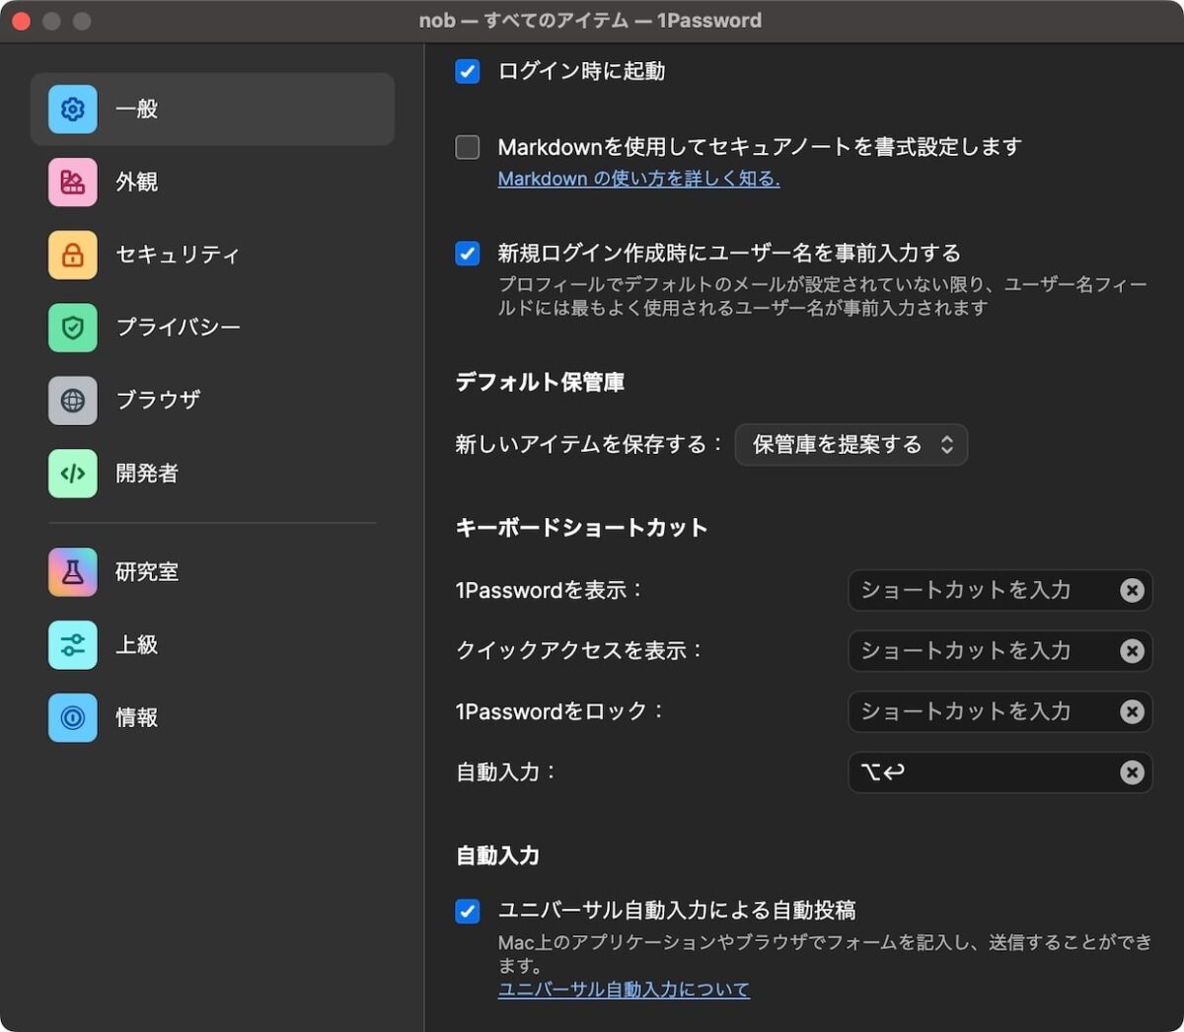Open the 外観 (Appearance) settings icon

pos(71,182)
